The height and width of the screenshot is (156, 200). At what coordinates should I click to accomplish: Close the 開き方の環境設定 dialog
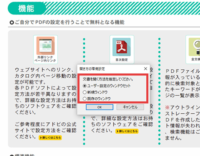pos(145,69)
